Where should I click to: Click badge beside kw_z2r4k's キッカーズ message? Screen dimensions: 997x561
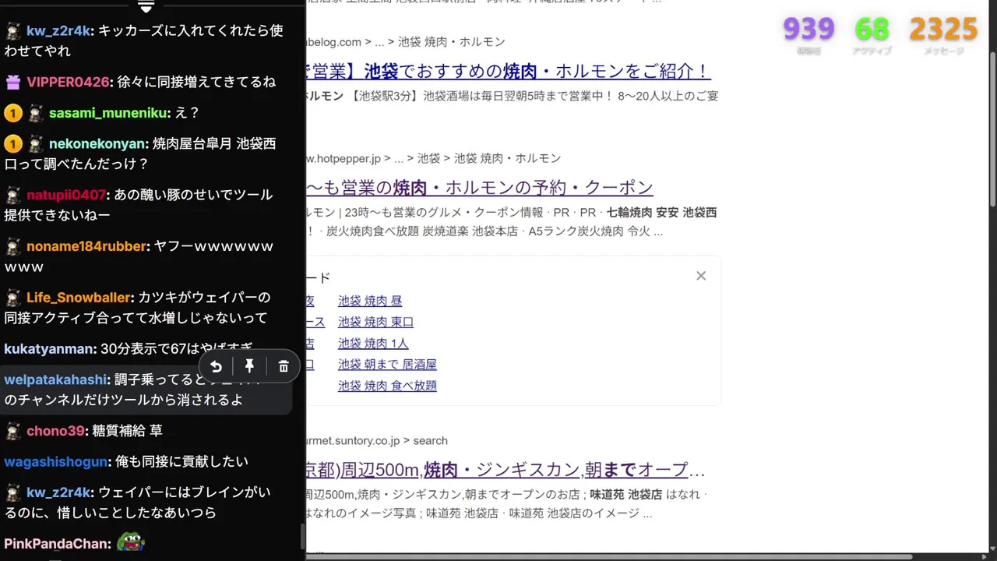click(x=12, y=31)
